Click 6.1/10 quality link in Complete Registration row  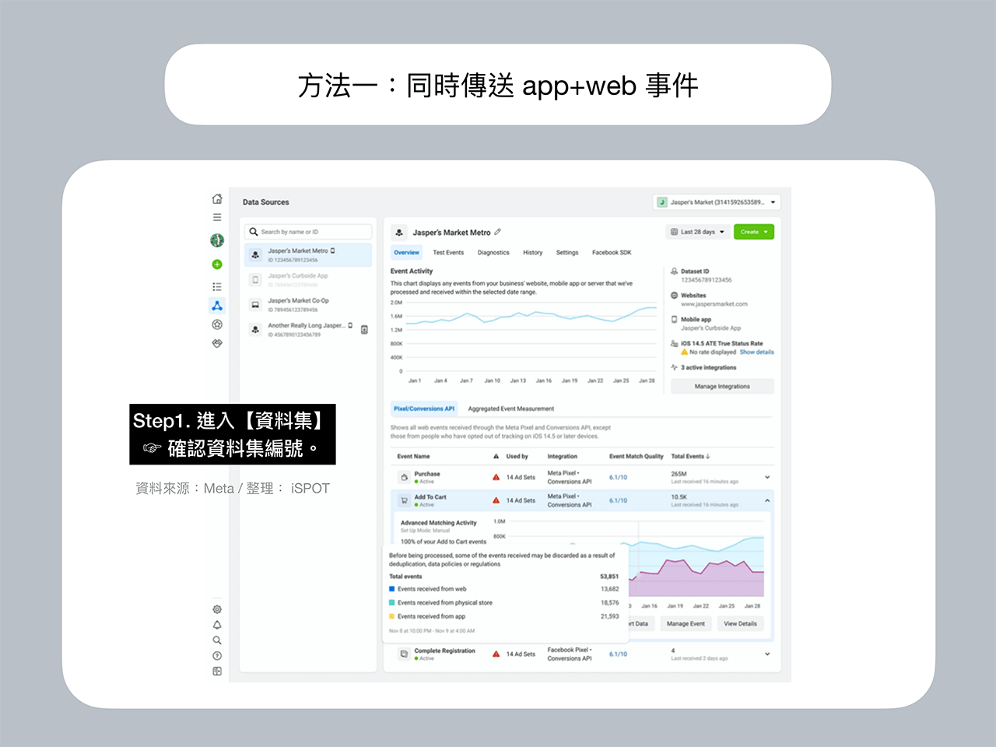618,654
